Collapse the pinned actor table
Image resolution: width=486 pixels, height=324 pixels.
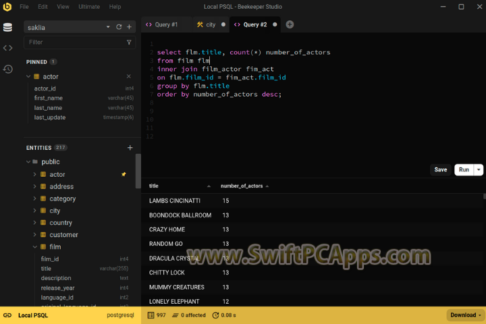pos(28,76)
